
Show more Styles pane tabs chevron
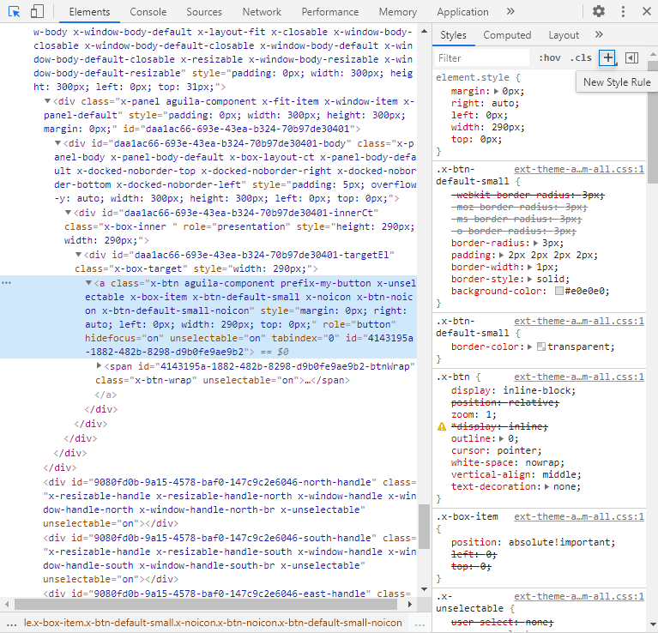point(599,34)
